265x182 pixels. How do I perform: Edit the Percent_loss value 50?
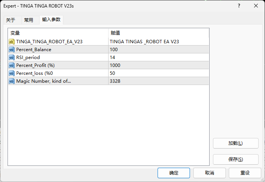[x=159, y=73]
